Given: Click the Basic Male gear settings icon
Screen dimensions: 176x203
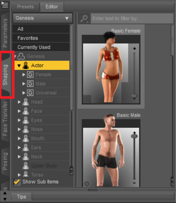Looking at the screenshot, I should (x=87, y=184).
